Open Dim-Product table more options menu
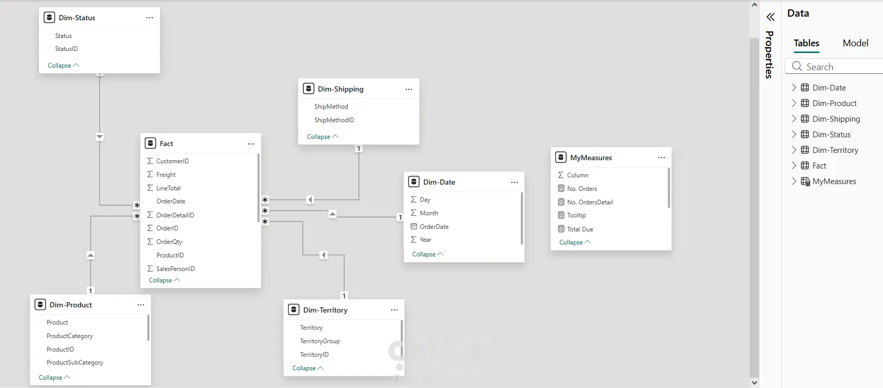 (x=141, y=305)
